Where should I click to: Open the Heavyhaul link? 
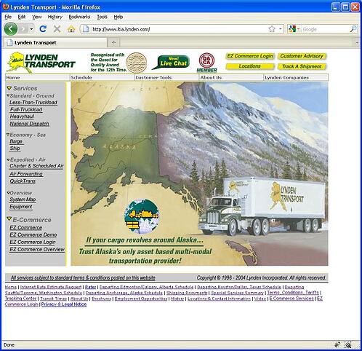click(22, 117)
